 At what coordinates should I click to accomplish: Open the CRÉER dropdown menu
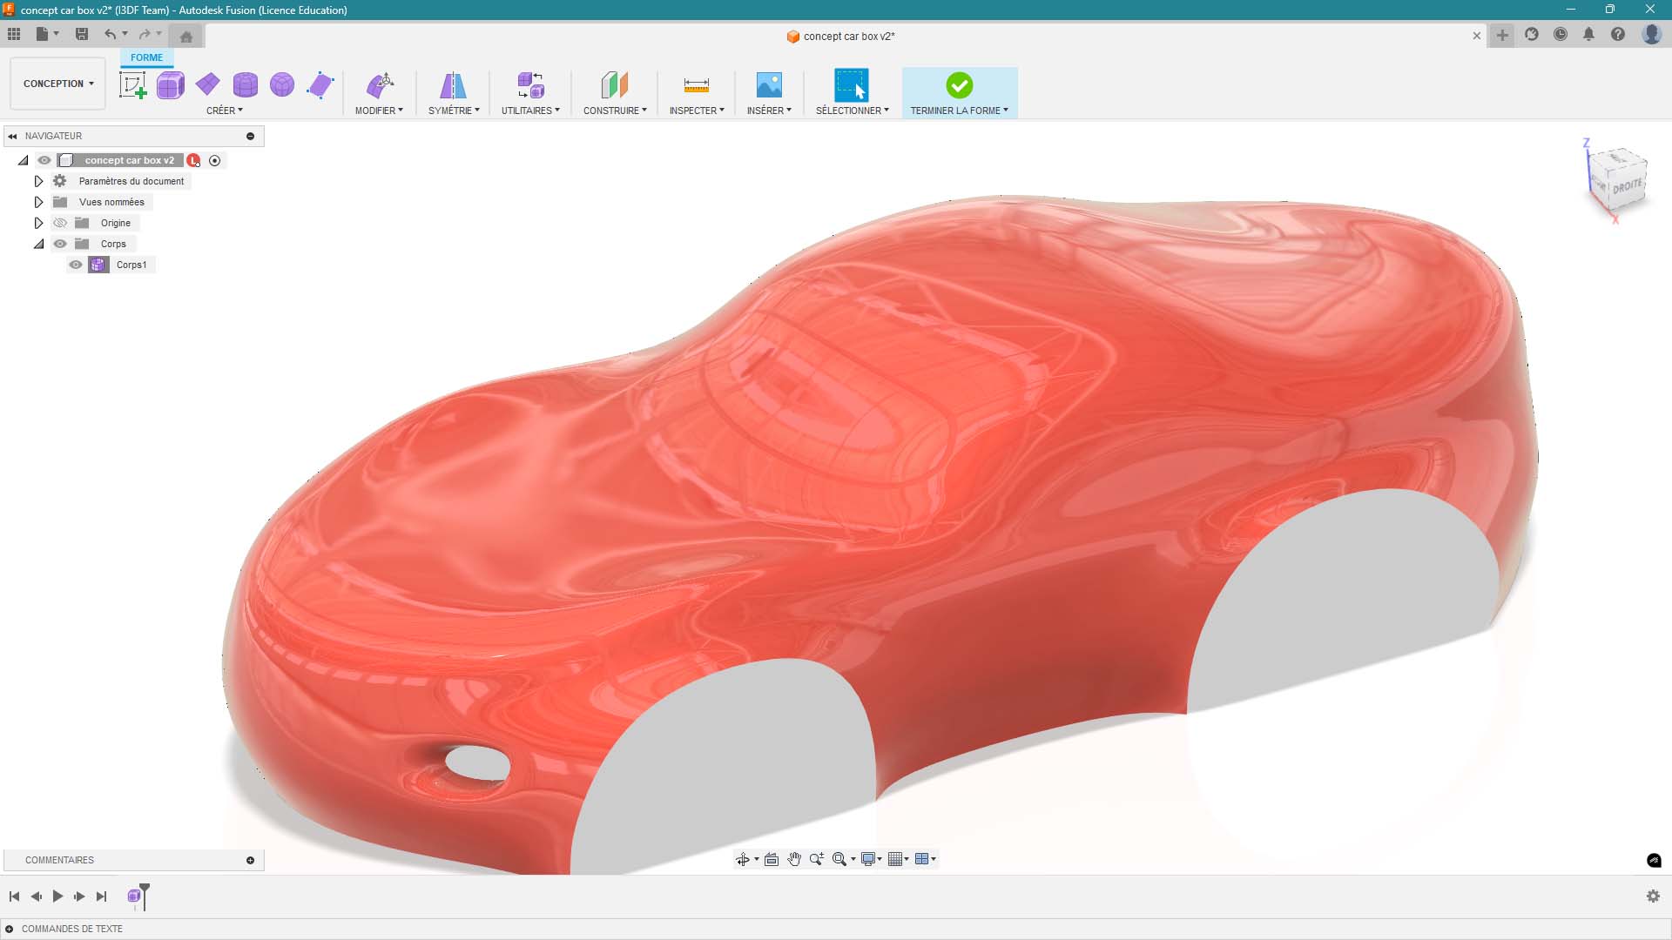pos(225,111)
